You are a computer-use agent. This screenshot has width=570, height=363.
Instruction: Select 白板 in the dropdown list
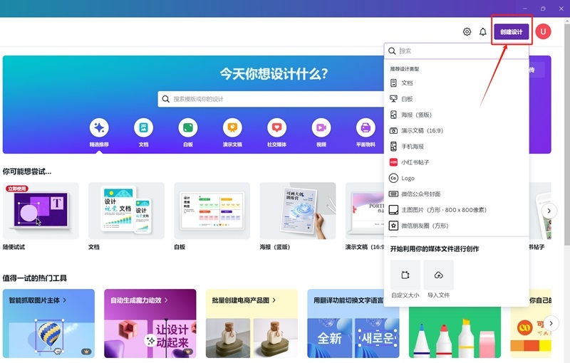click(456, 99)
